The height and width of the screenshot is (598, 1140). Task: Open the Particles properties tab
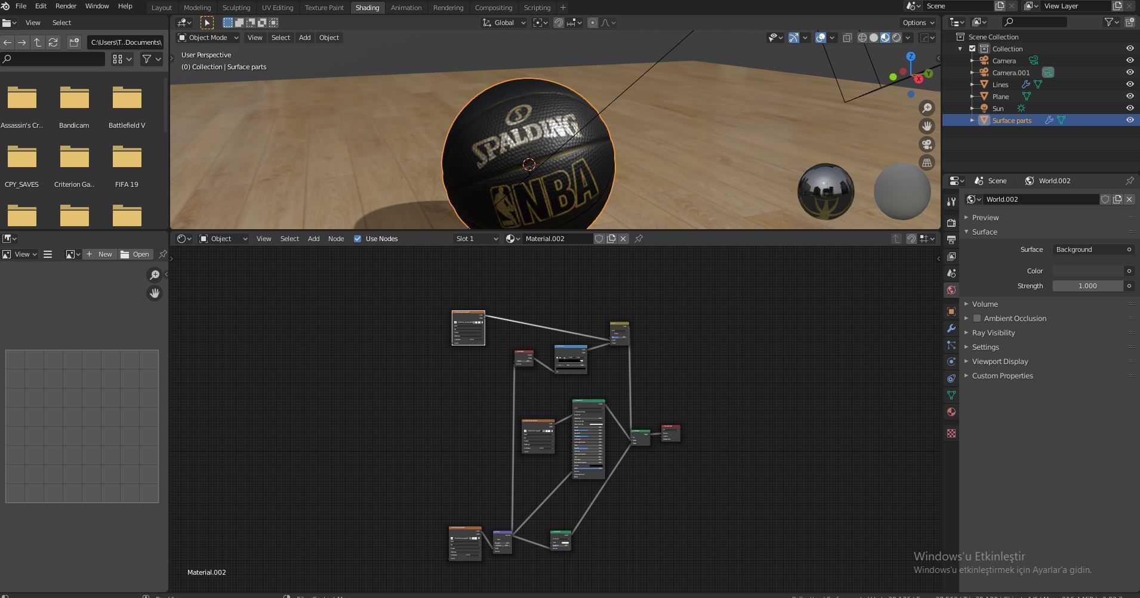point(951,345)
